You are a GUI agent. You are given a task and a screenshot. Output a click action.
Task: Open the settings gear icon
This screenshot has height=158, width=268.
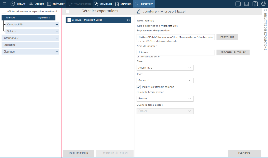(264, 4)
